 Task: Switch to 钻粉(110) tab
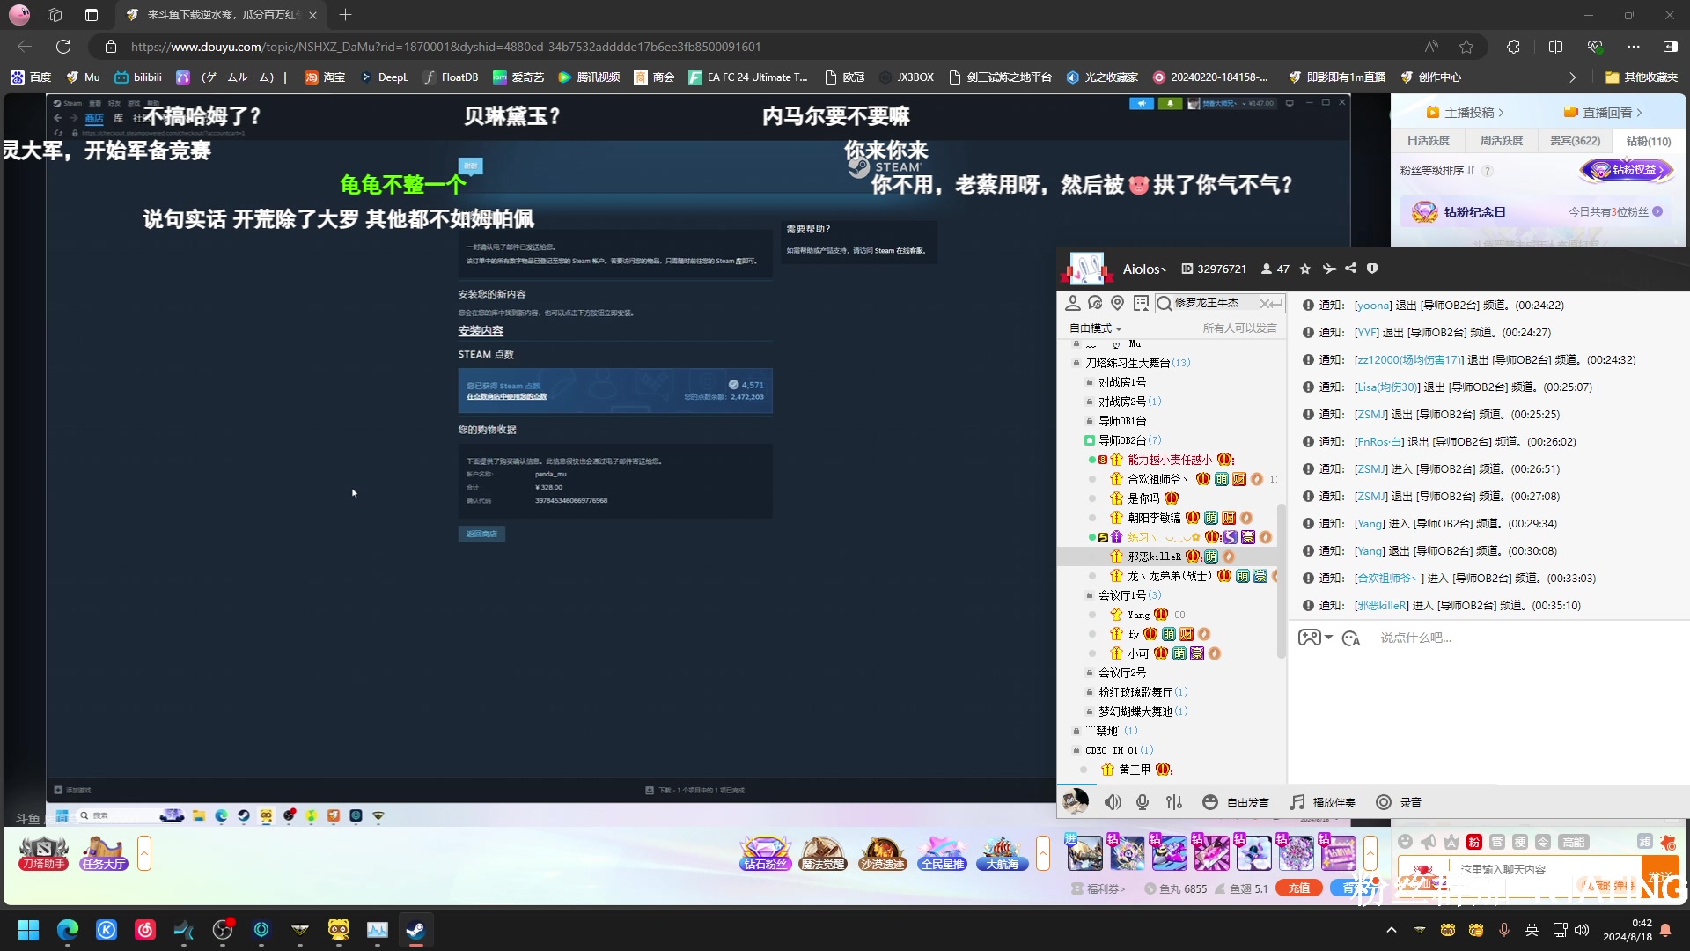1649,141
